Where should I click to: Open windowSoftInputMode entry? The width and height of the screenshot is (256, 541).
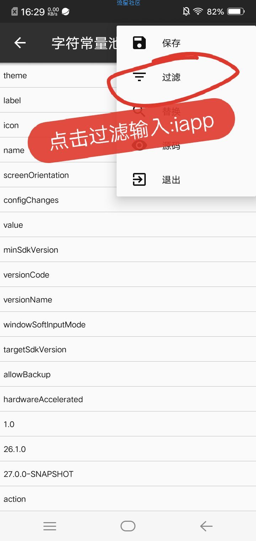[128, 325]
